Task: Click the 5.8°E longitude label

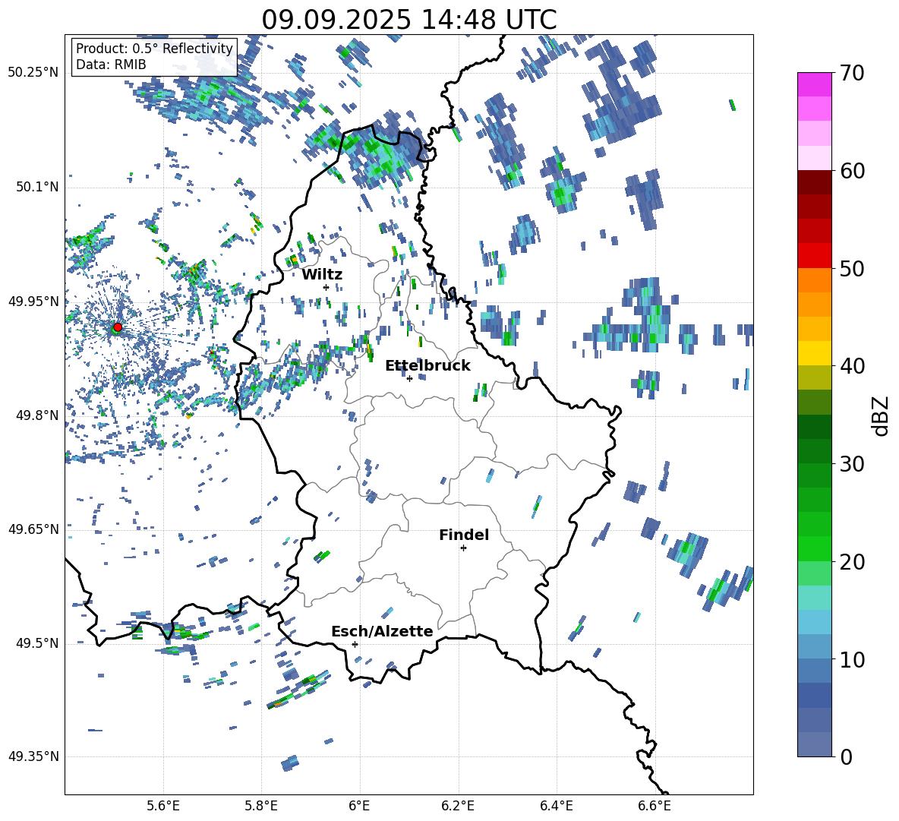Action: pyautogui.click(x=261, y=806)
